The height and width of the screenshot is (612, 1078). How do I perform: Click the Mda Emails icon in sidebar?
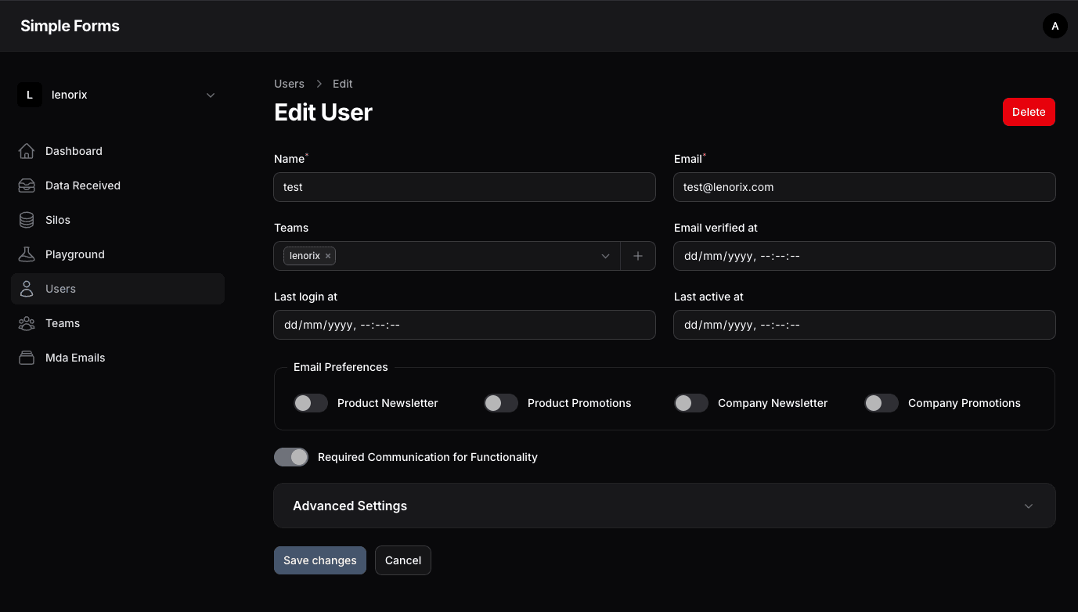27,358
